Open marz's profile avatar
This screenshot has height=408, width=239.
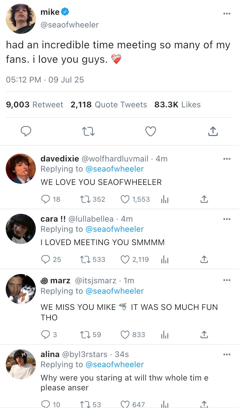point(21,289)
